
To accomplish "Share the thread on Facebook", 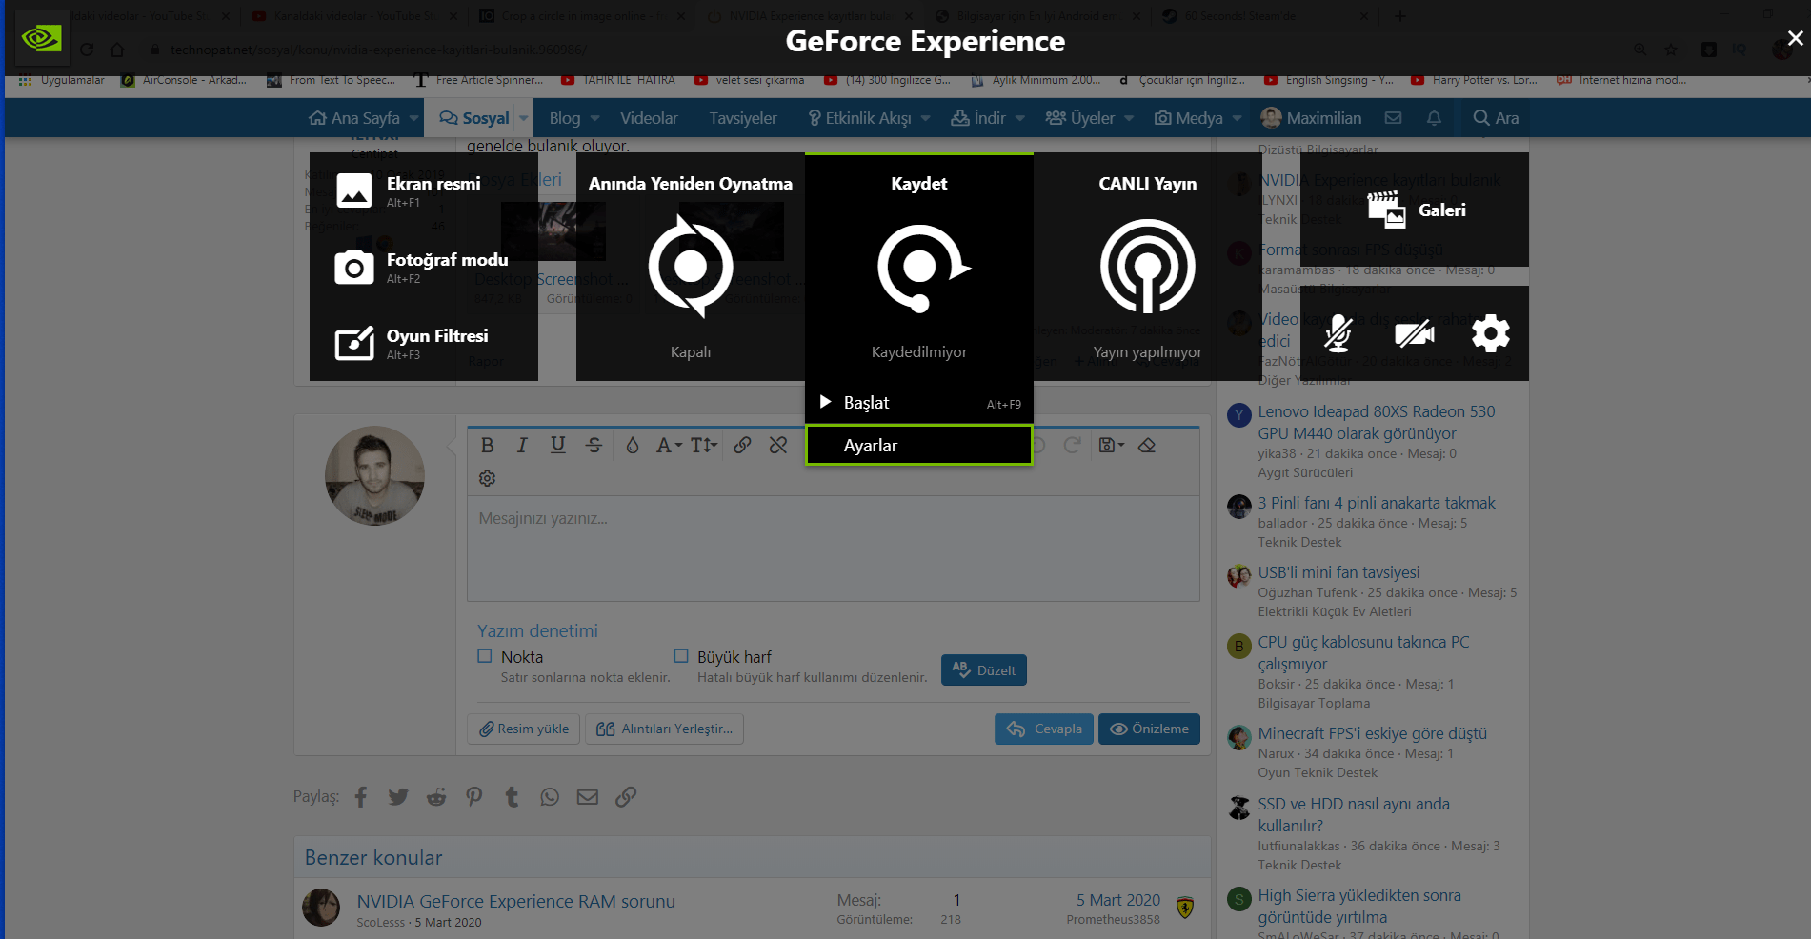I will 361,797.
